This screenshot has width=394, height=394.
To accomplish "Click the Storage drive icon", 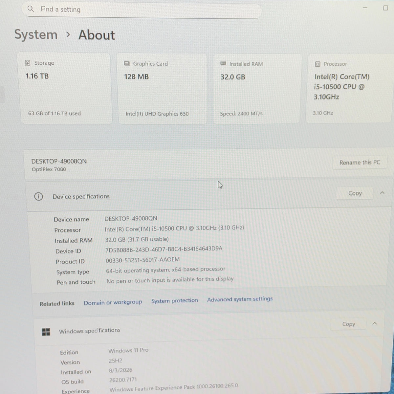I will [28, 63].
